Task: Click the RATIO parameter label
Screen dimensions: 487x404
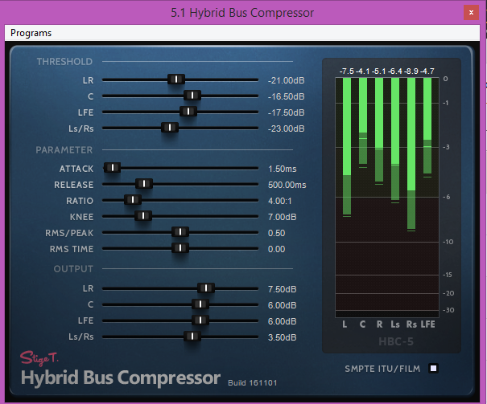Action: click(80, 201)
